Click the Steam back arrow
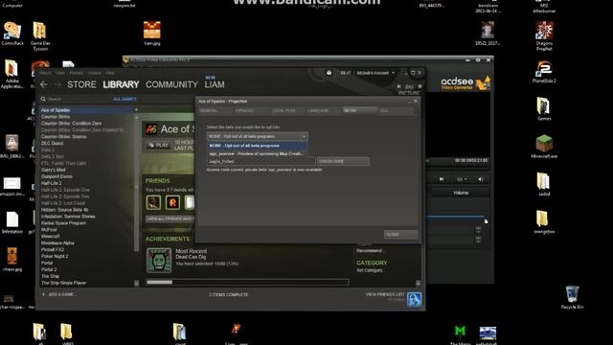Image resolution: width=613 pixels, height=345 pixels. click(44, 84)
